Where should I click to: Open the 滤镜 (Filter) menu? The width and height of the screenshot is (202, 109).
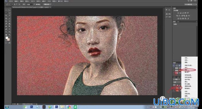coord(44,1)
